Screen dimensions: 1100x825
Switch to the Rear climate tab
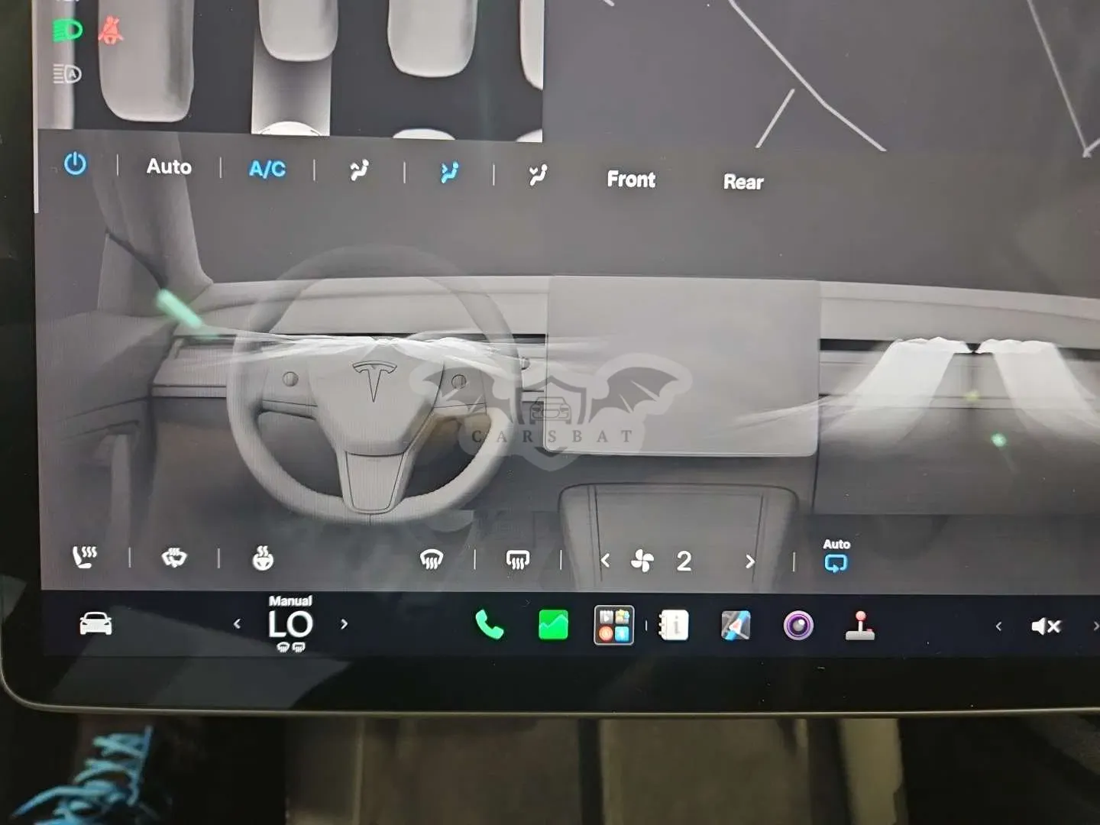(x=743, y=182)
